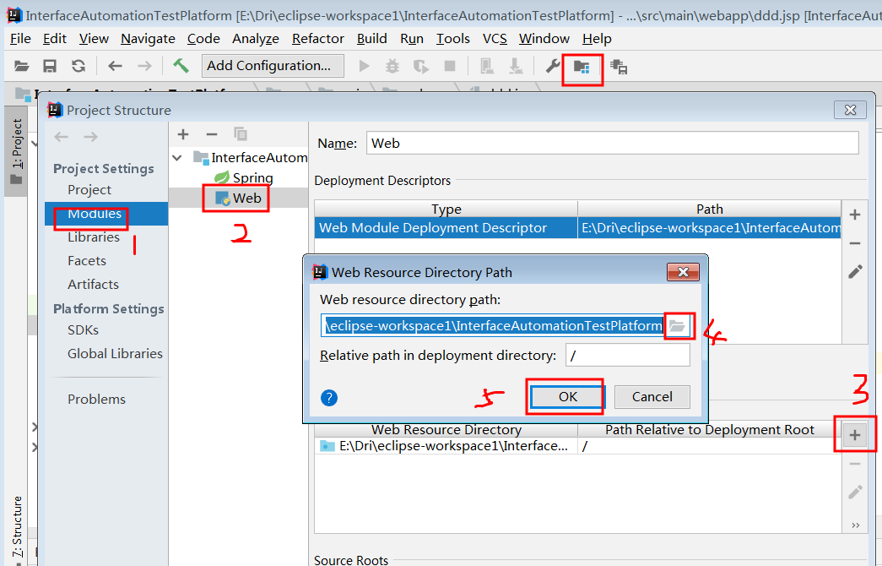Click OK in Web Resource Directory Path

[x=567, y=397]
